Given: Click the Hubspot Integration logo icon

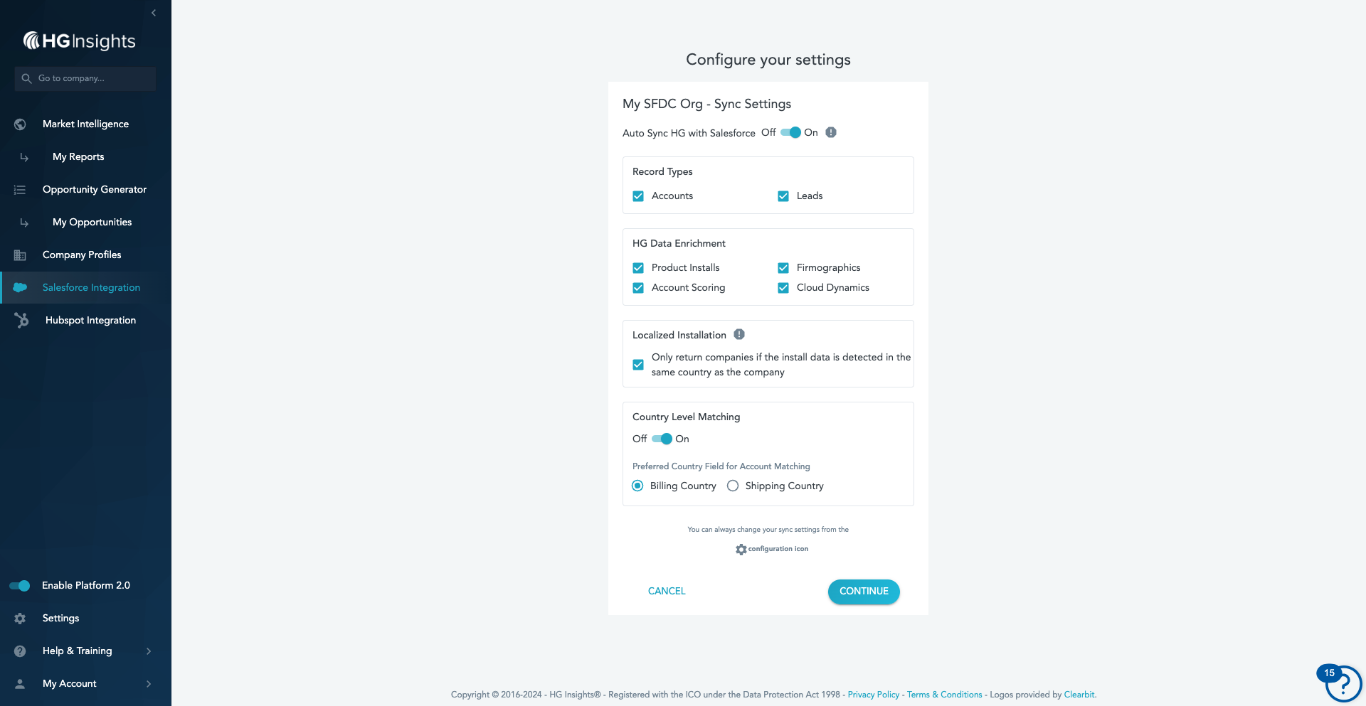Looking at the screenshot, I should [x=21, y=321].
